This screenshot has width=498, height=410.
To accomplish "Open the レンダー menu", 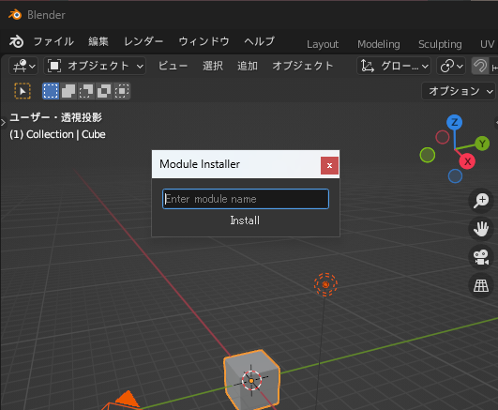I will (143, 41).
